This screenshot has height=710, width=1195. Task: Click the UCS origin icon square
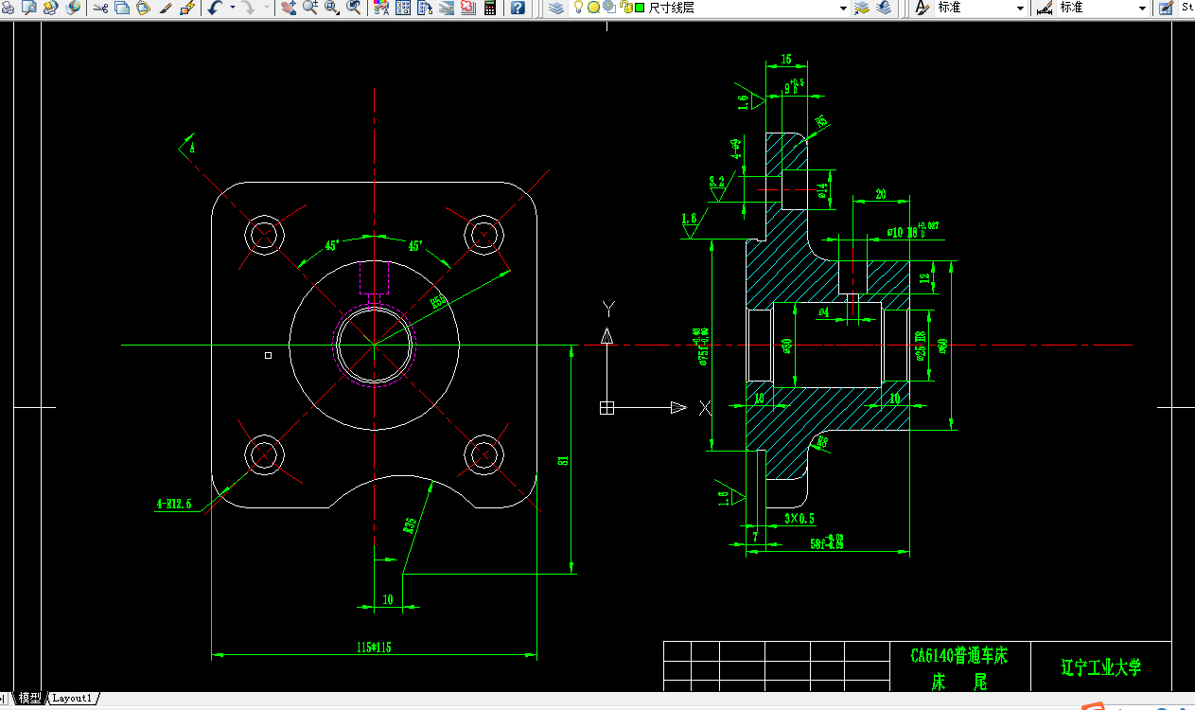(606, 408)
